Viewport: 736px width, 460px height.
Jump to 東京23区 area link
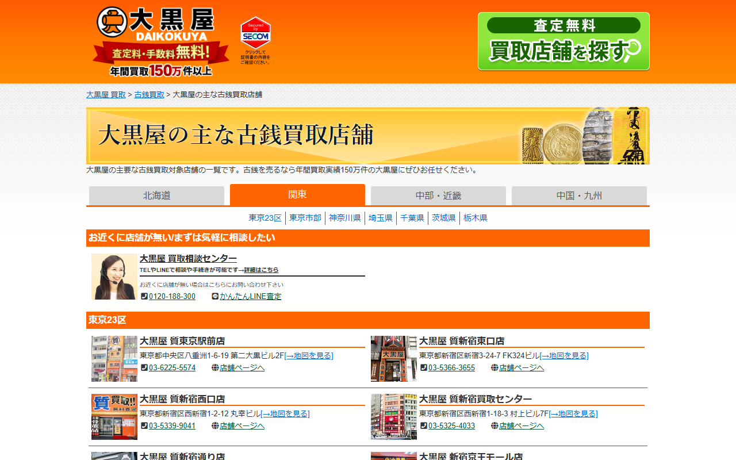click(x=265, y=218)
